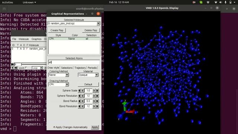Increase Bond Radius by a large step
Screen dimensions: 238x134
(x=97, y=101)
